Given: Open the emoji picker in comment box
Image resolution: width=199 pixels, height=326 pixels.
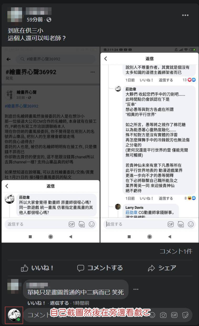Looking at the screenshot, I should click(152, 315).
